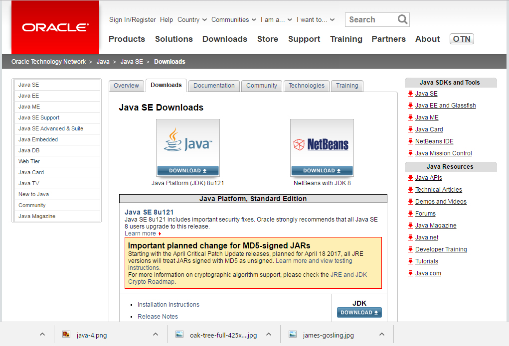Expand the 'I want to...' dropdown
The image size is (509, 346).
[x=312, y=19]
